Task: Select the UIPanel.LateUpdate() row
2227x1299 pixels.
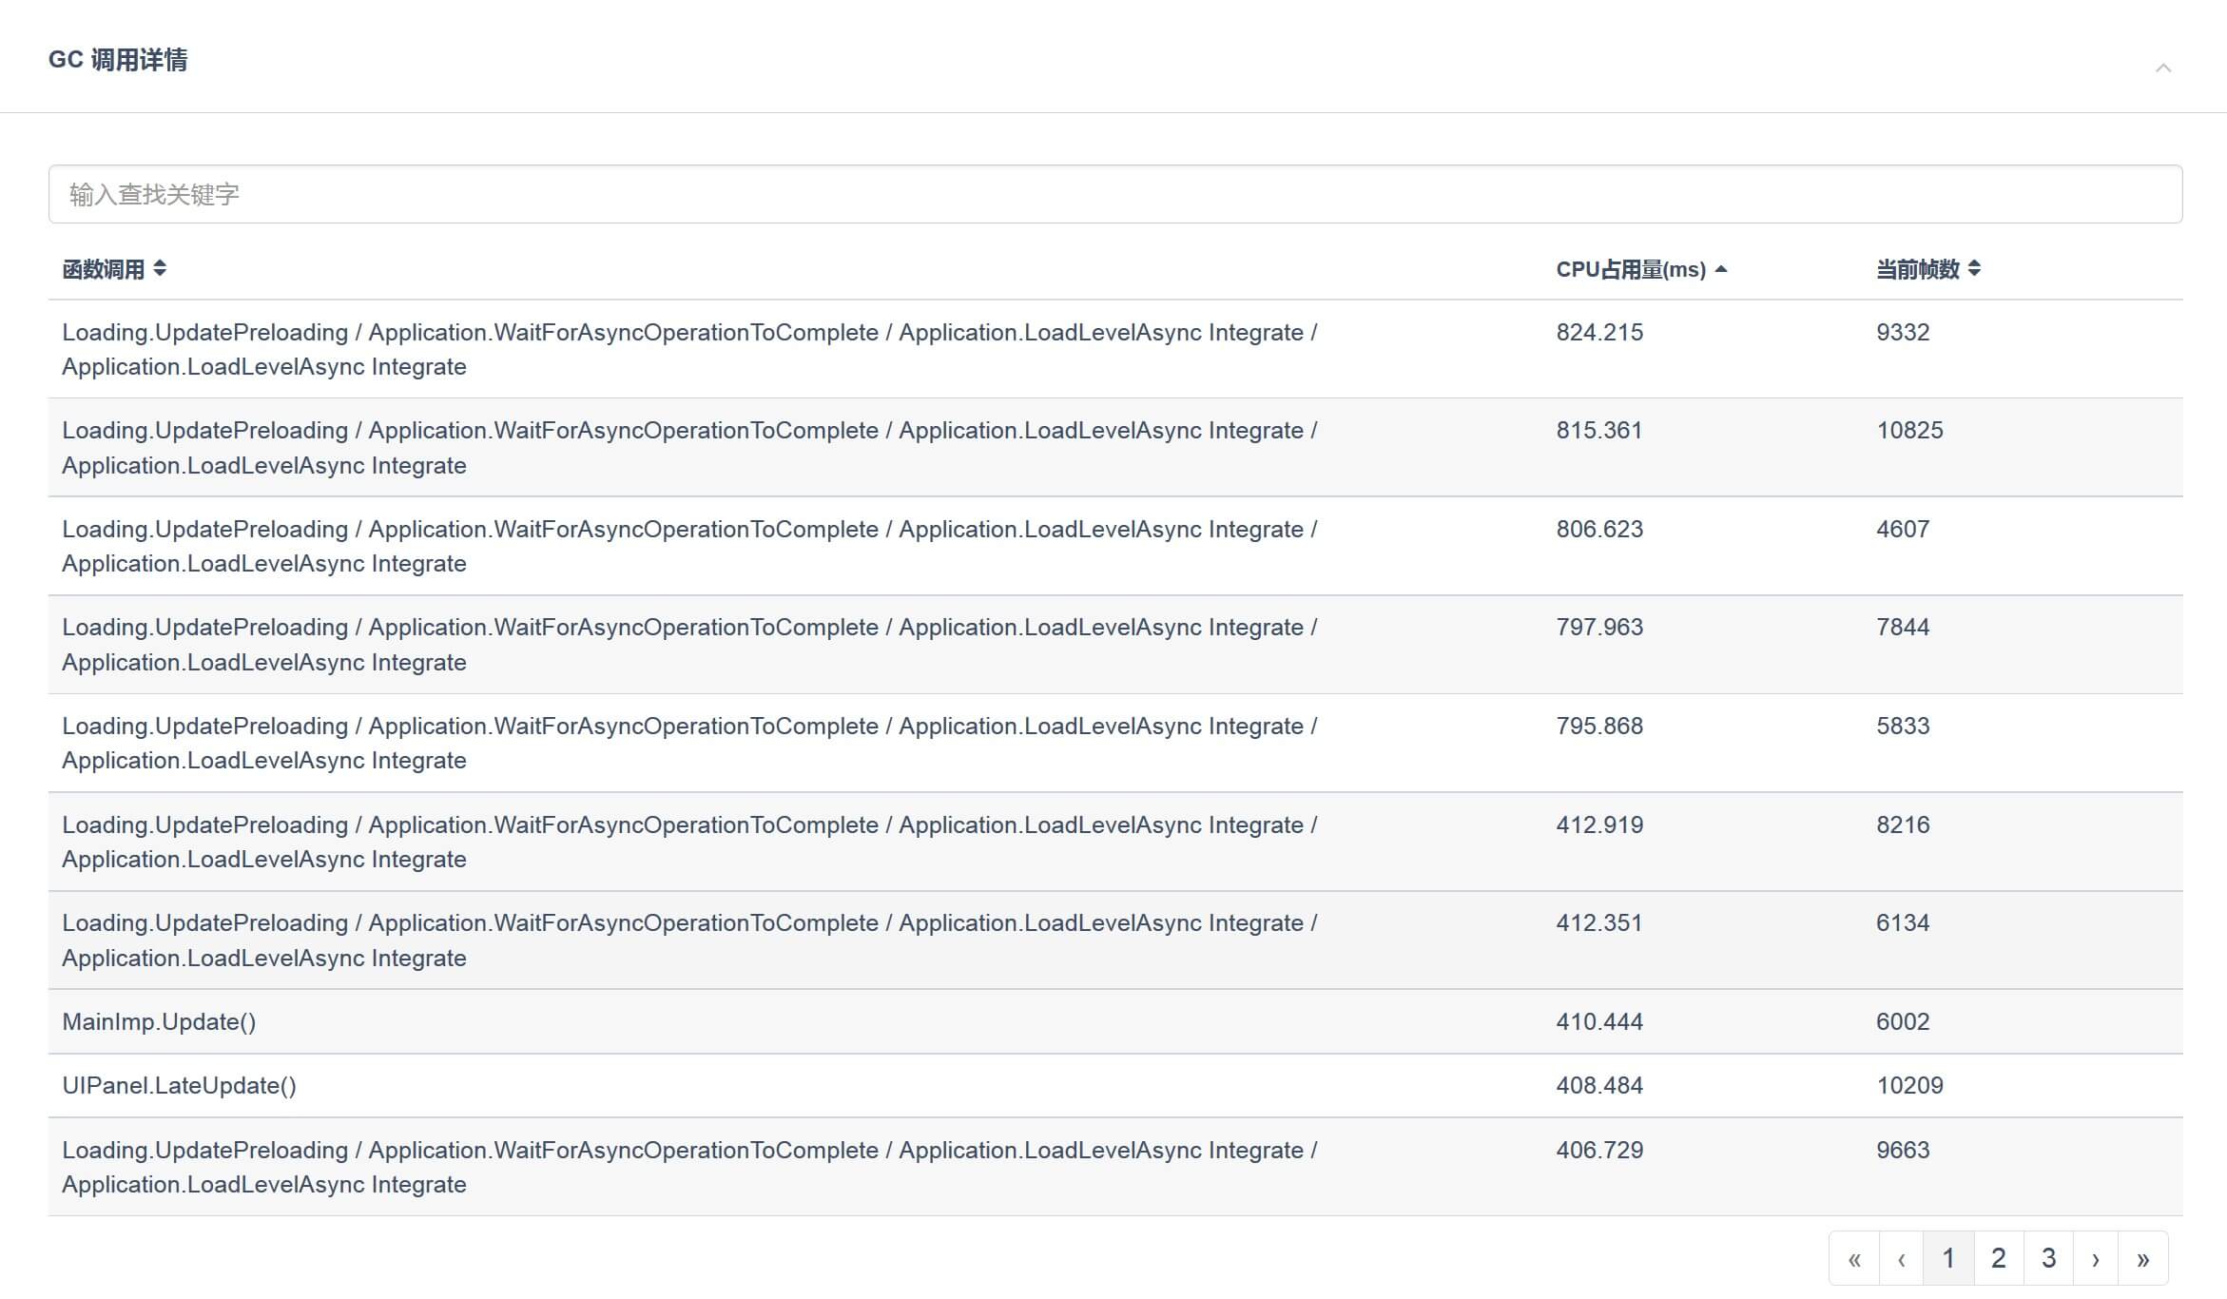Action: coord(179,1085)
